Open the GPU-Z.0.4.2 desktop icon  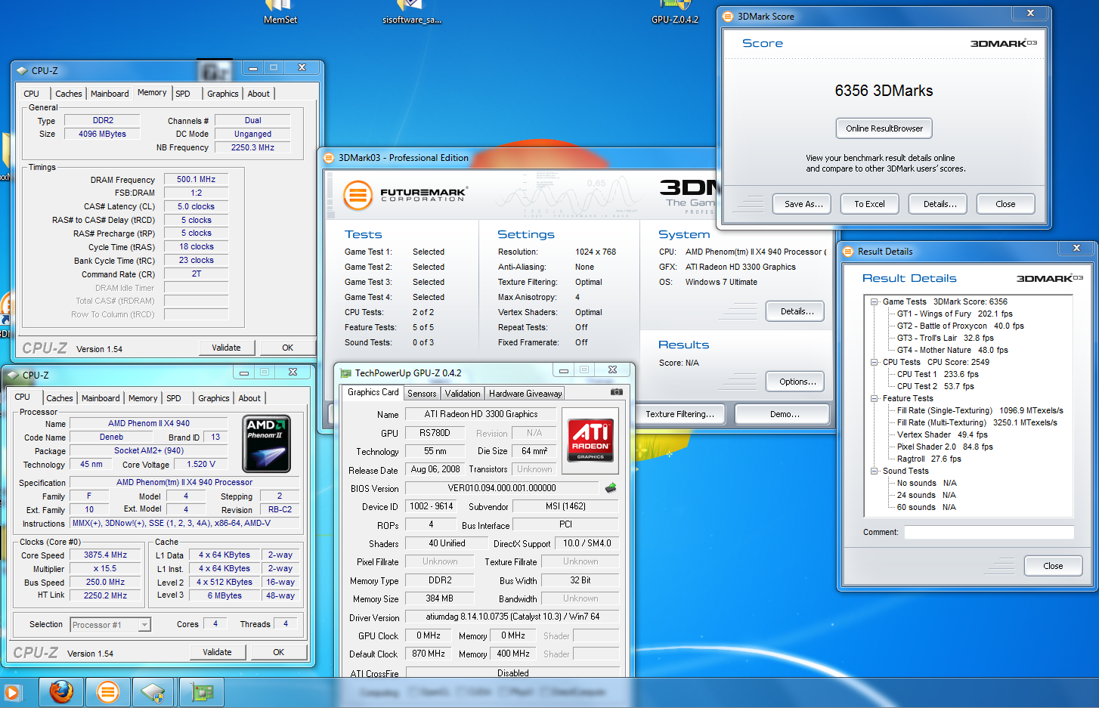tap(675, 12)
